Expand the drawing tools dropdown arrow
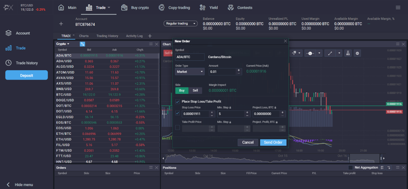This screenshot has height=189, width=408. 339,53
